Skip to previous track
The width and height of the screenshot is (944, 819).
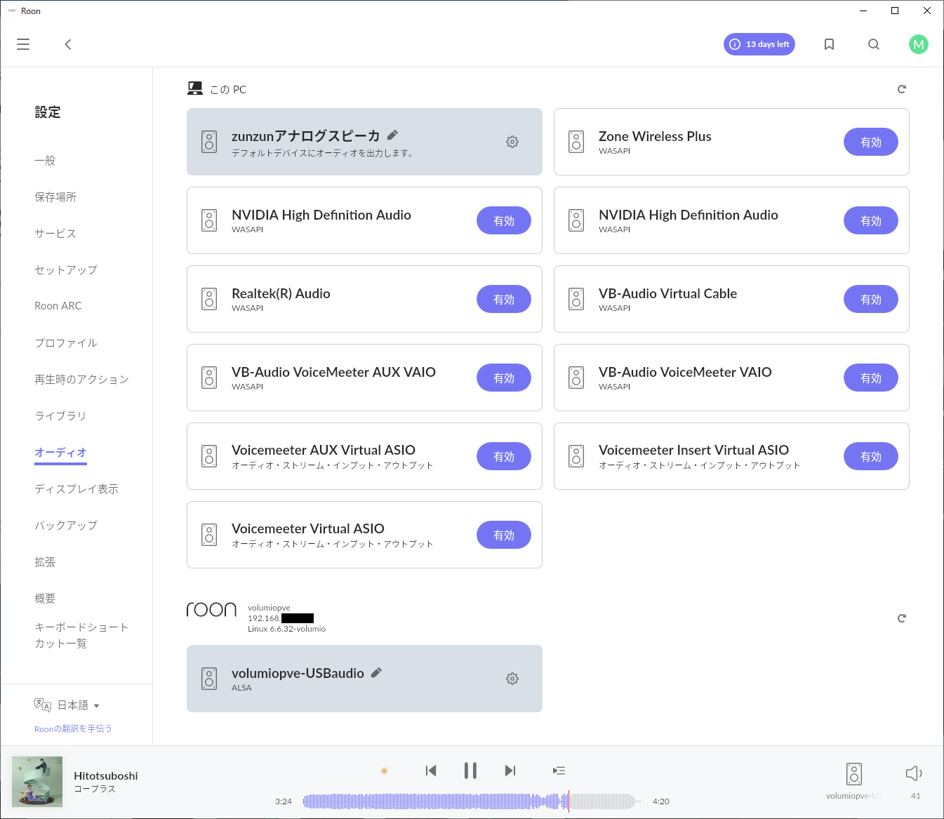pos(431,771)
